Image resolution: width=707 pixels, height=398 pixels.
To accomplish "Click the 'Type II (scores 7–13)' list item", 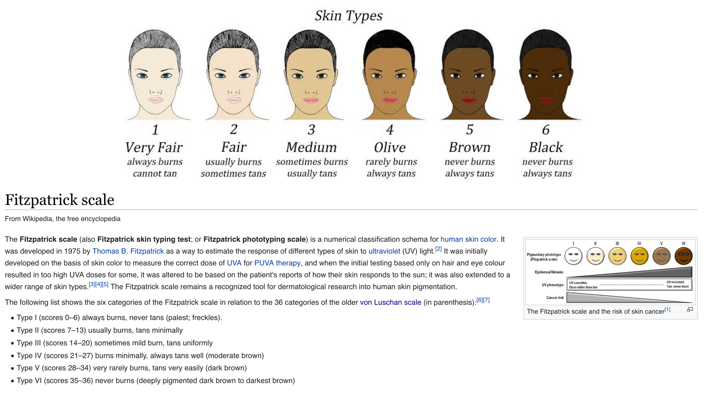I will tap(100, 330).
